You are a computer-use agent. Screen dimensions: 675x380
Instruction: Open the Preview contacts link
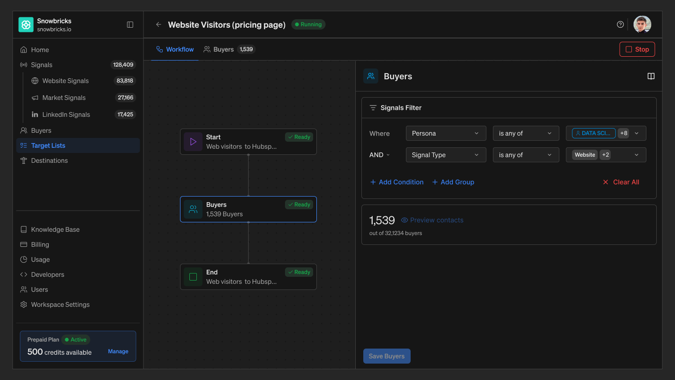(x=432, y=220)
